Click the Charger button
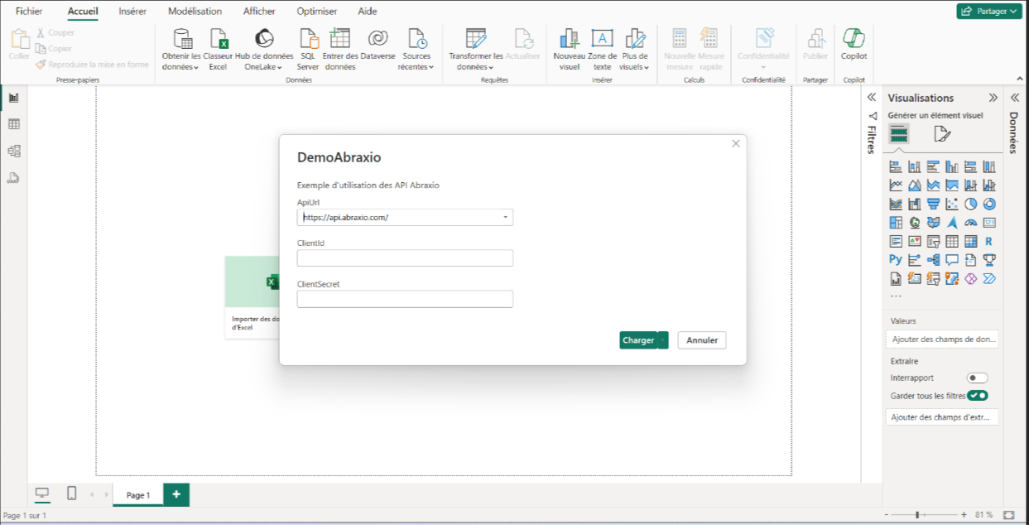 point(638,340)
